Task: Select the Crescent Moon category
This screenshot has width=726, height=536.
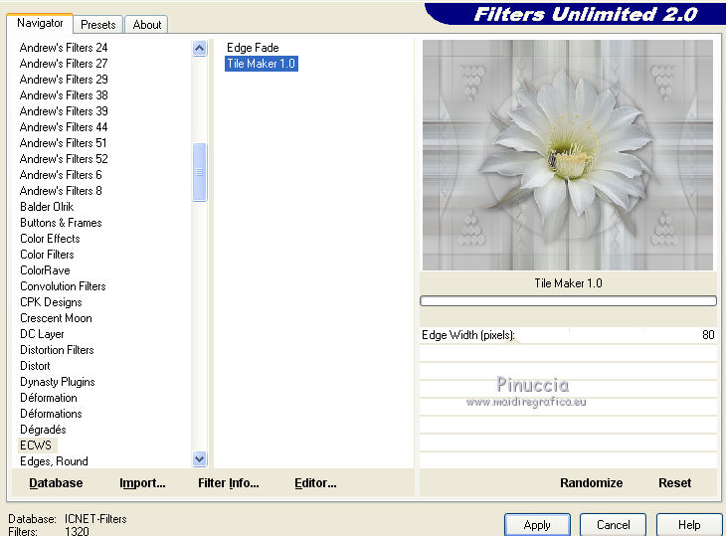Action: point(56,318)
